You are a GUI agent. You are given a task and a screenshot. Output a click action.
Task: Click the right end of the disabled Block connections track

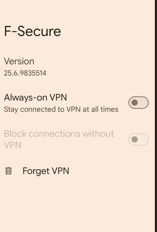click(144, 139)
